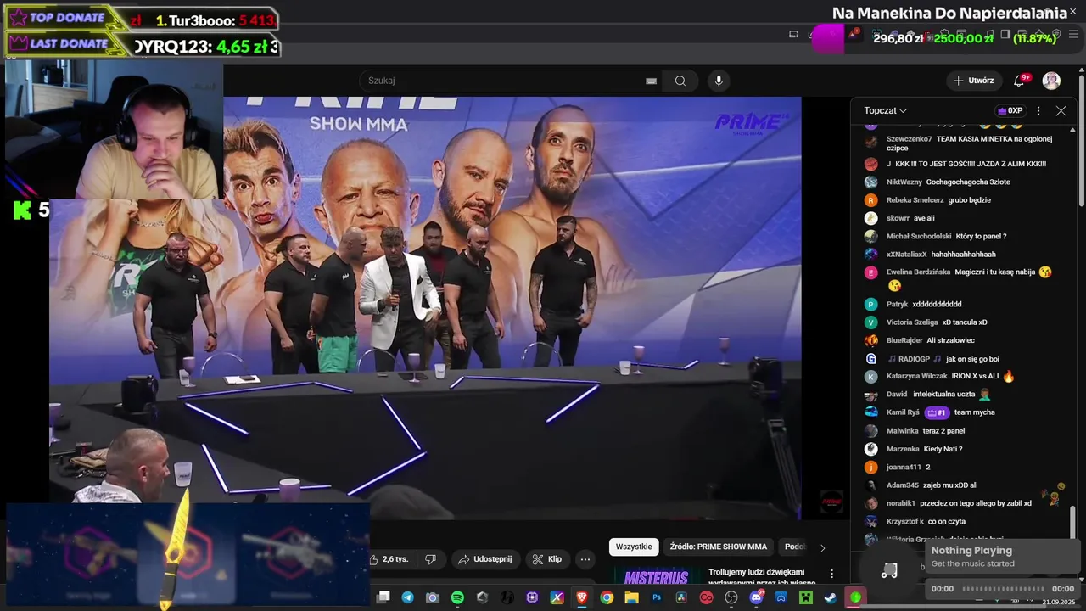Click chat username joanna411
This screenshot has height=611, width=1086.
904,467
